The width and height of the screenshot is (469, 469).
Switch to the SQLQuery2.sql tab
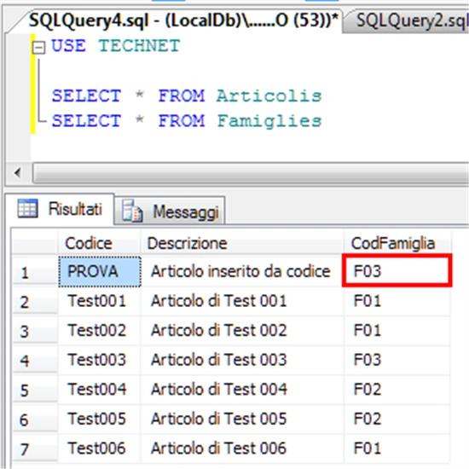407,21
